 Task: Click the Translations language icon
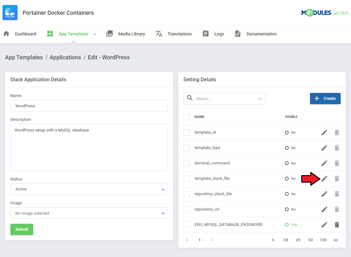coord(159,34)
